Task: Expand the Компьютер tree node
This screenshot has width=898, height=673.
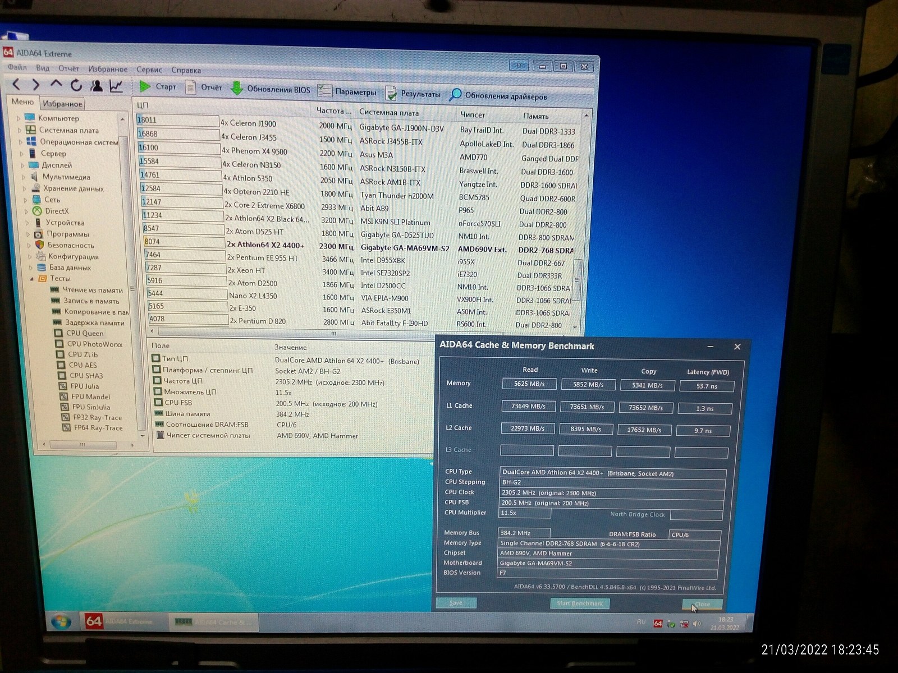Action: click(19, 118)
